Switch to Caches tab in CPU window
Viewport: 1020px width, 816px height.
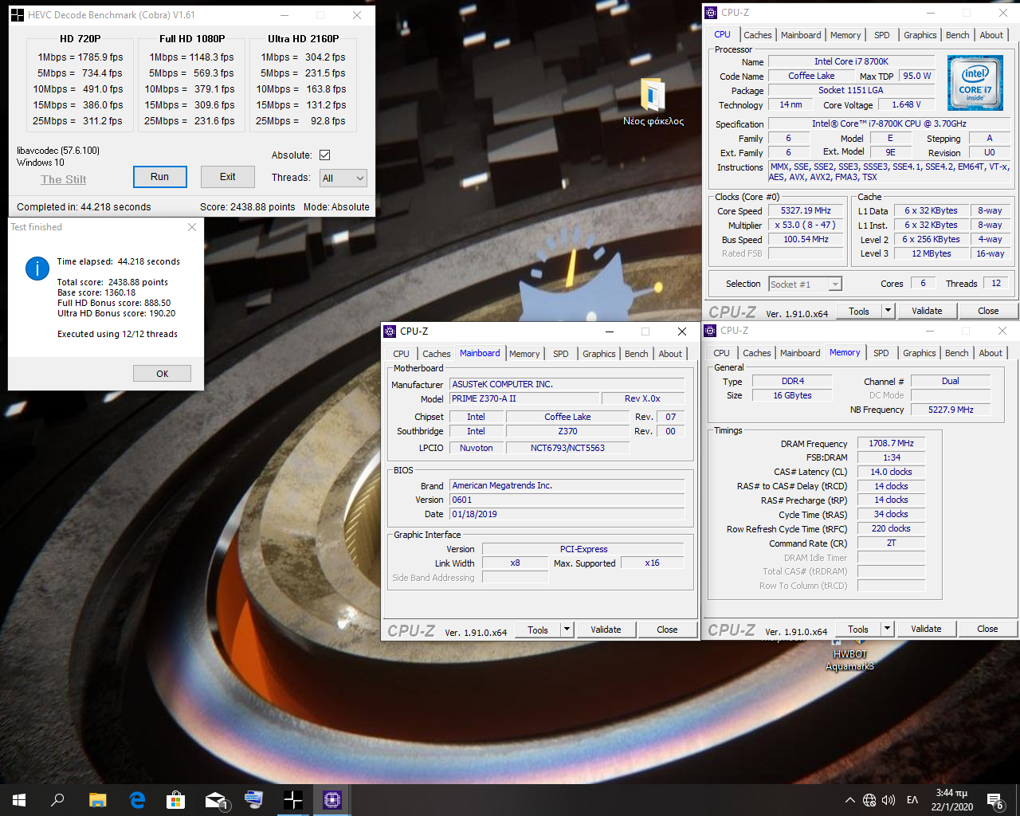(x=757, y=35)
